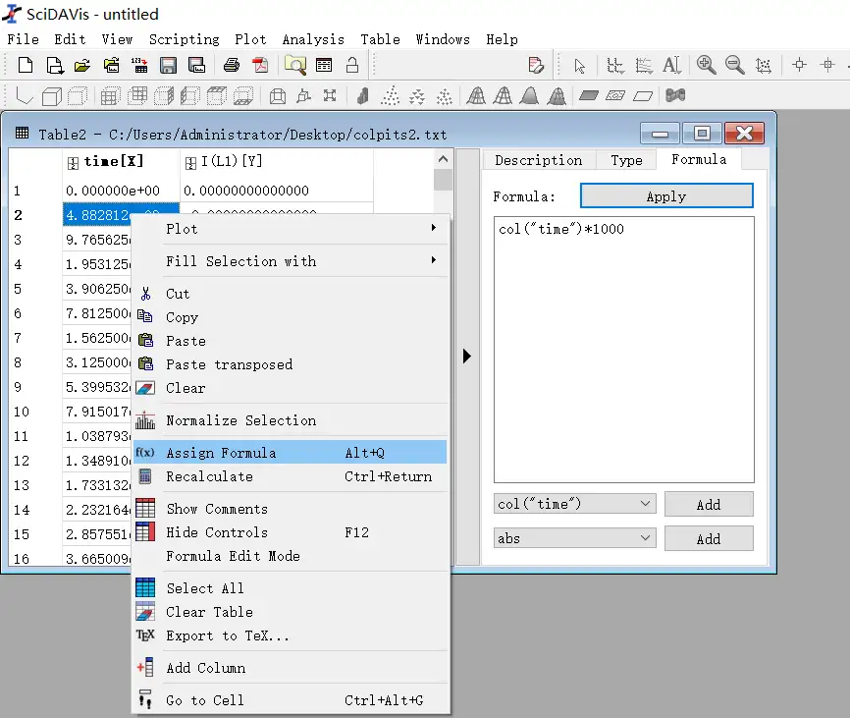Click the Apply formula button
Image resolution: width=850 pixels, height=718 pixels.
tap(666, 196)
